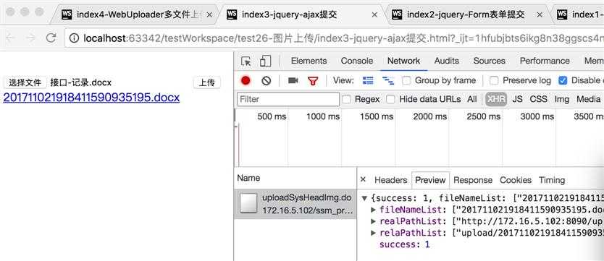Screen dimensions: 604x261
Task: Show the request Headers tab
Action: click(x=390, y=180)
